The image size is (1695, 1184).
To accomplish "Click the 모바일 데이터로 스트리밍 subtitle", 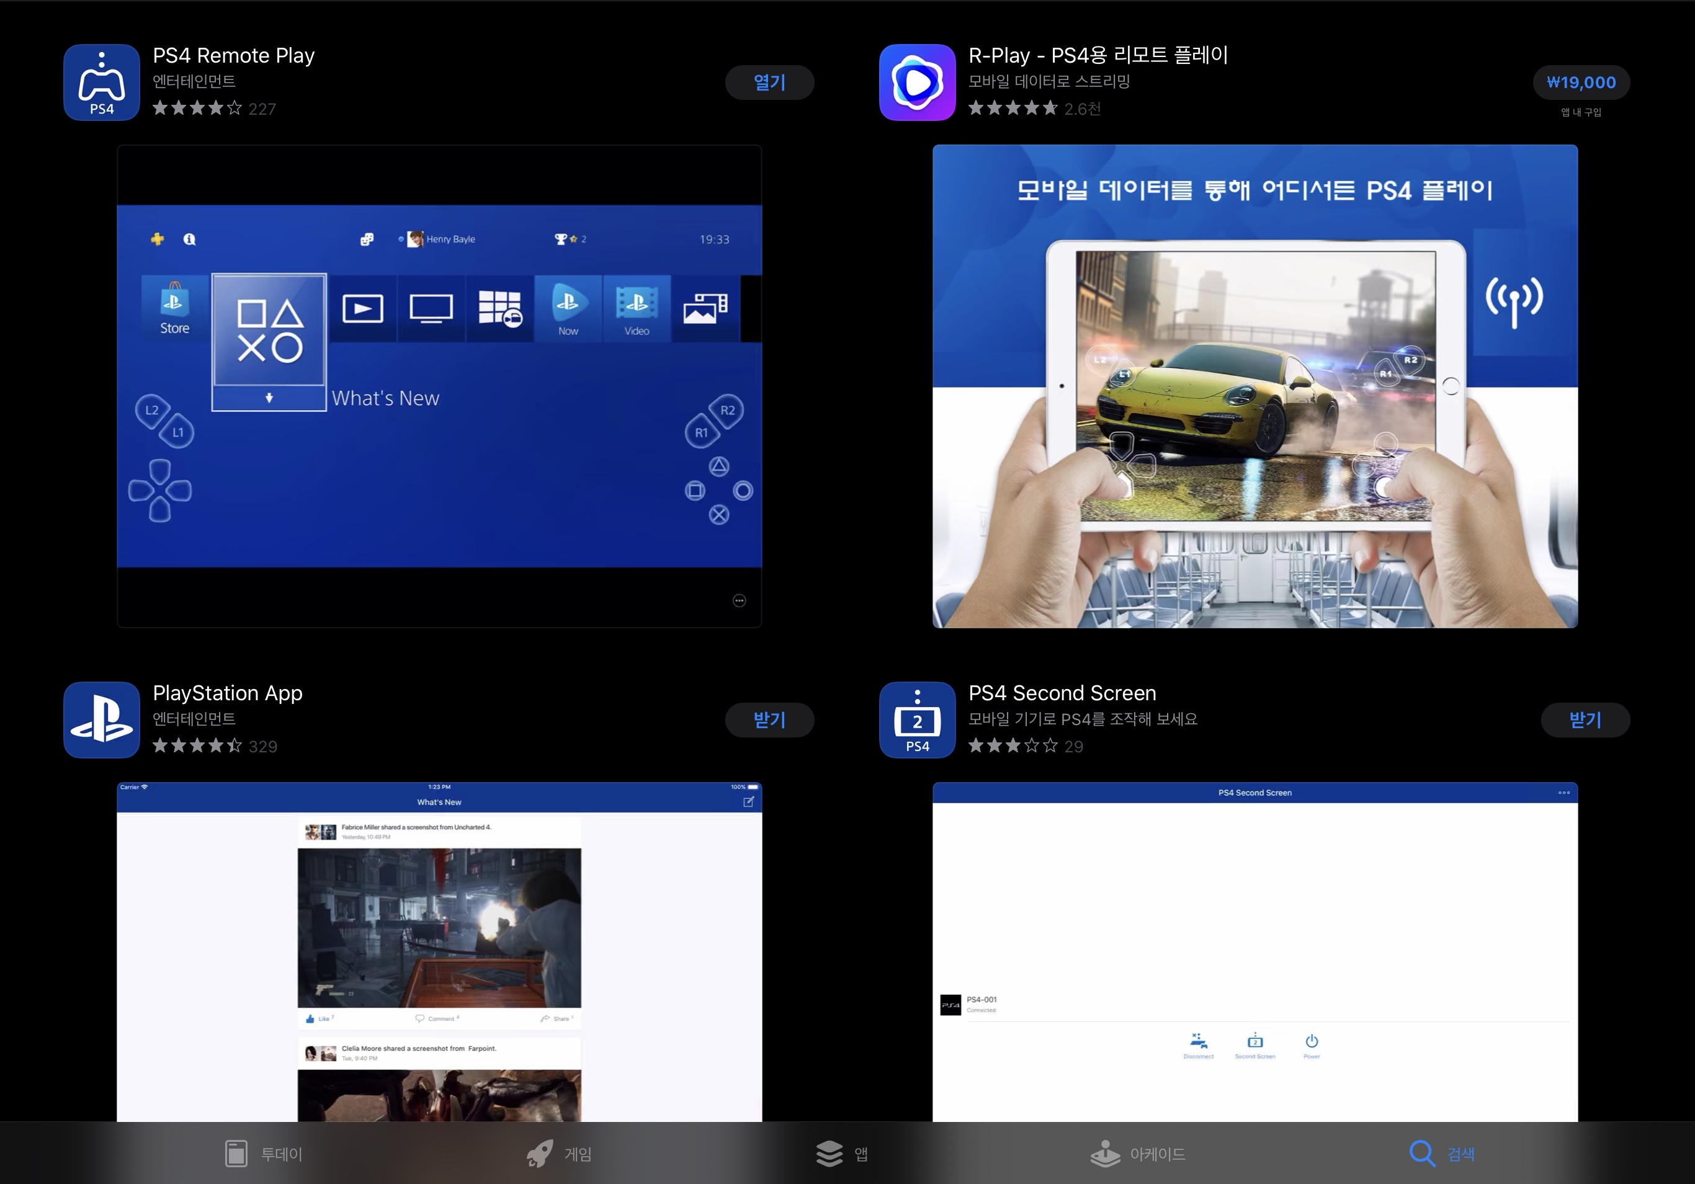I will 1049,81.
